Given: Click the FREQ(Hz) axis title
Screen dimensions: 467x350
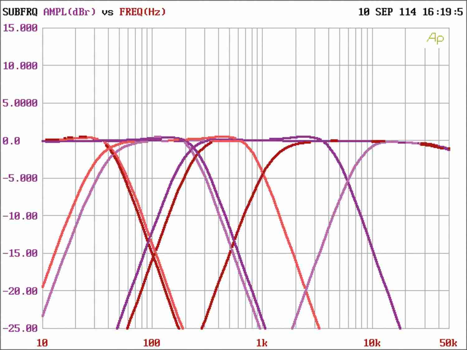Looking at the screenshot, I should pyautogui.click(x=143, y=12).
